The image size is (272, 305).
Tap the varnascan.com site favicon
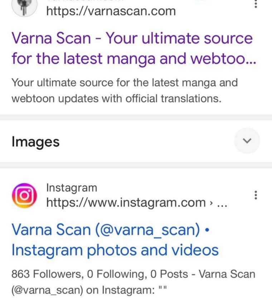tap(24, 8)
